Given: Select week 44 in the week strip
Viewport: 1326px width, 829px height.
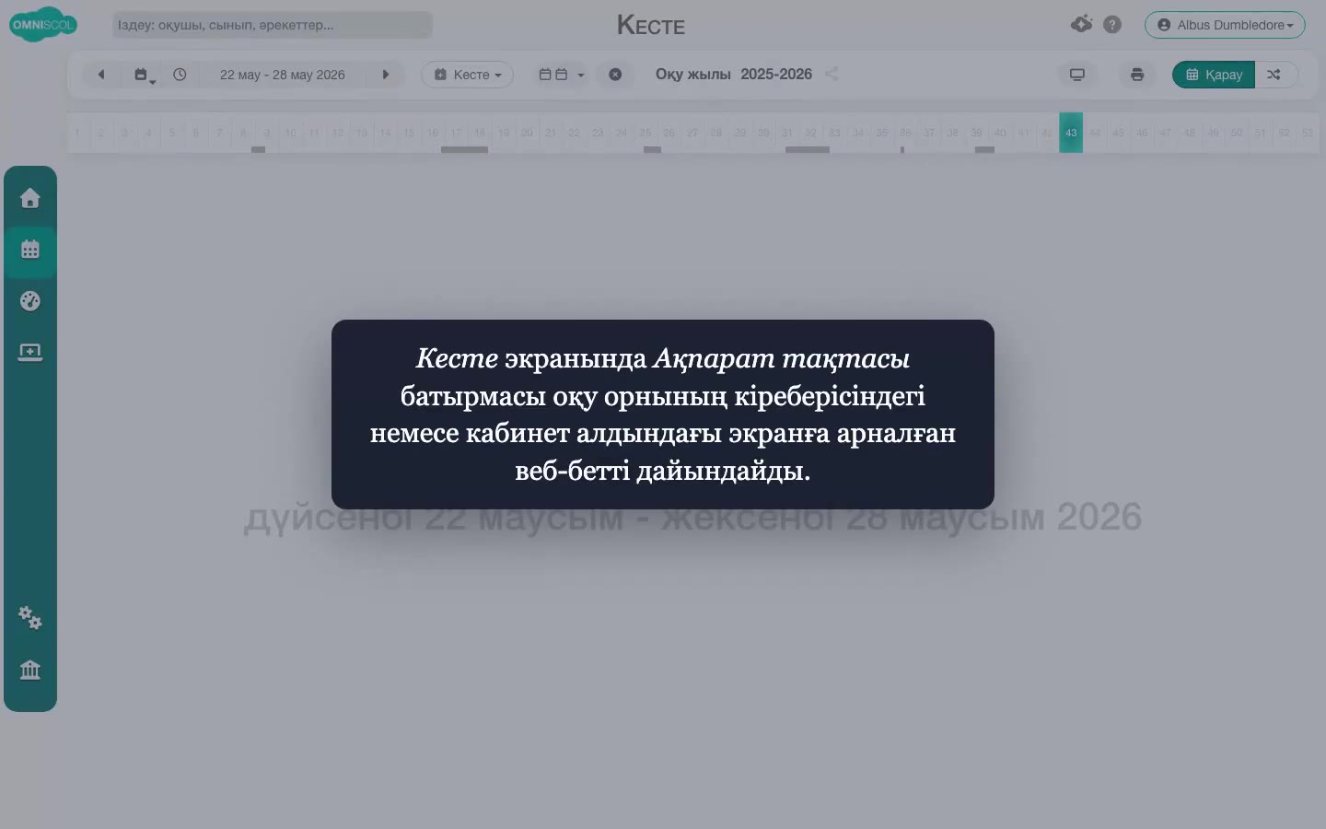Looking at the screenshot, I should click(x=1095, y=133).
